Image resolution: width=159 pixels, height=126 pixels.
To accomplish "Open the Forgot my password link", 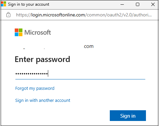I will [x=35, y=88].
